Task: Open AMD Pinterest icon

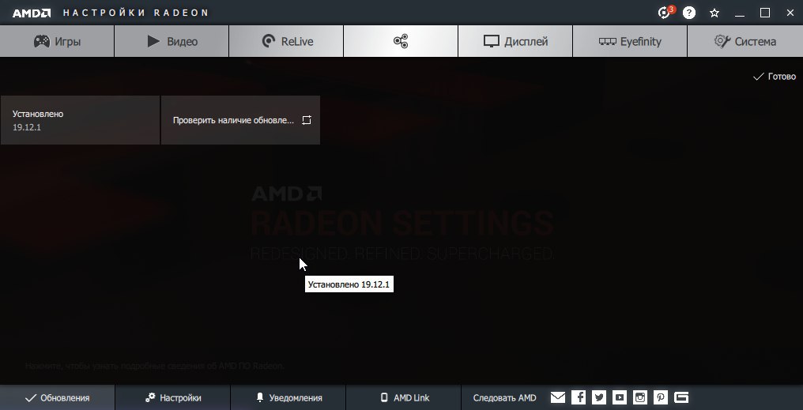Action: 661,397
